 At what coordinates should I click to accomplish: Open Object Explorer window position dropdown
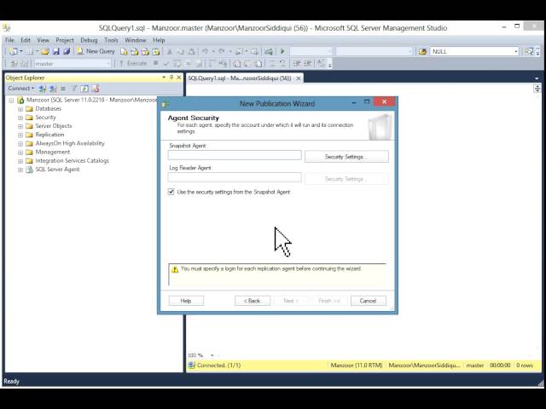click(x=164, y=78)
